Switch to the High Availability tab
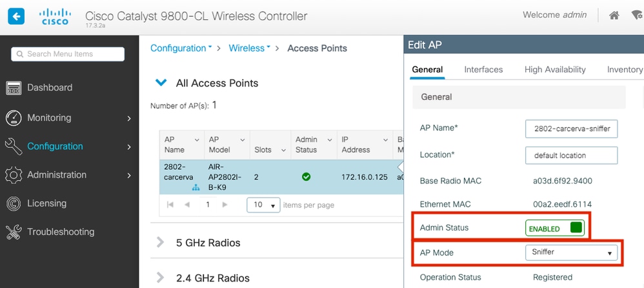 coord(556,70)
